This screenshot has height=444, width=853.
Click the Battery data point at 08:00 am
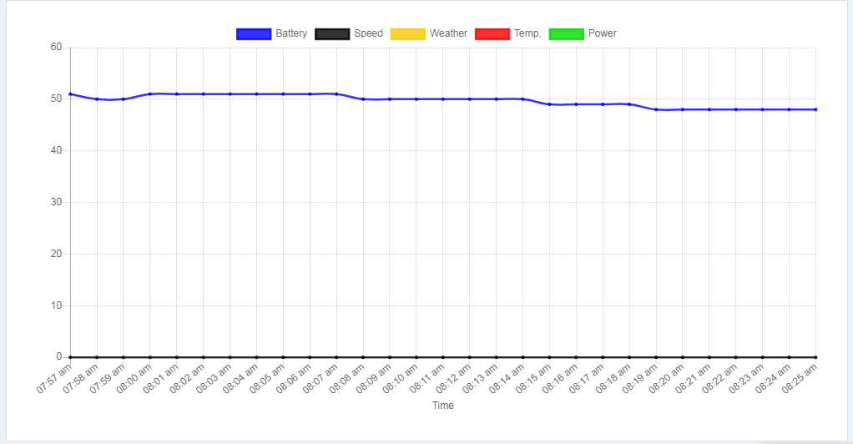[x=150, y=94]
